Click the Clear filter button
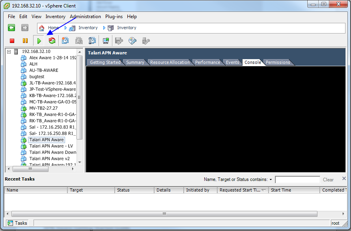The width and height of the screenshot is (351, 231). (328, 180)
